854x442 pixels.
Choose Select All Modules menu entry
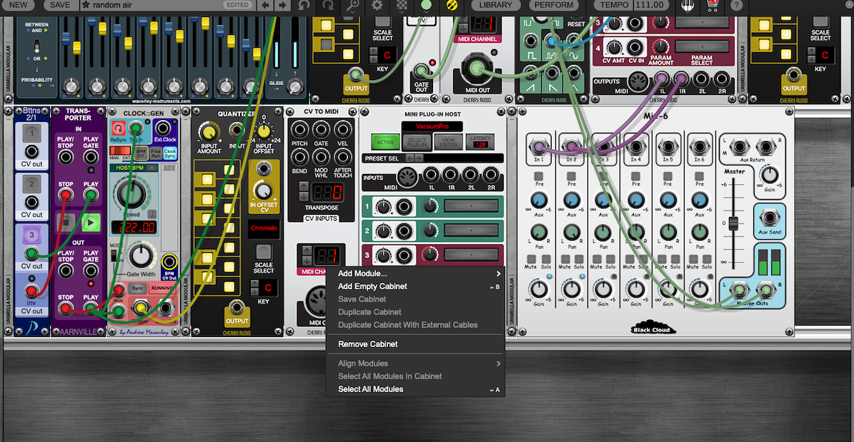point(371,389)
